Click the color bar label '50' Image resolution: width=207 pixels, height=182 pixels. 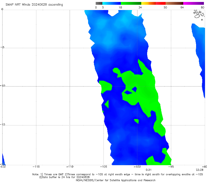[165, 7]
